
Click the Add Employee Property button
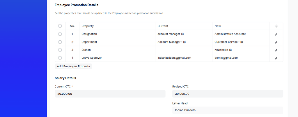coord(73,66)
